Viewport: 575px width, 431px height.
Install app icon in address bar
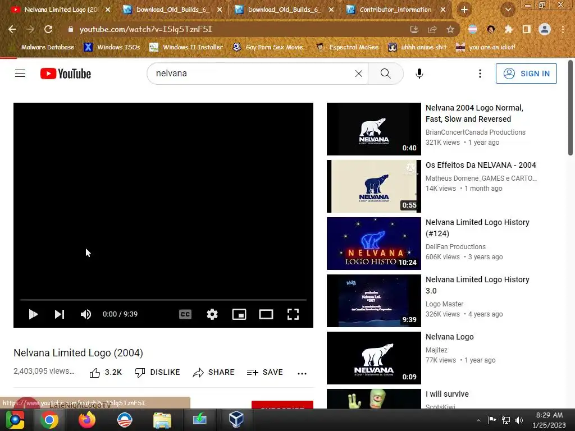(x=414, y=29)
